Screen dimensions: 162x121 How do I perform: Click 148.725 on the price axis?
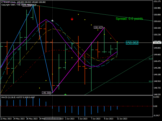[x=157, y=88]
